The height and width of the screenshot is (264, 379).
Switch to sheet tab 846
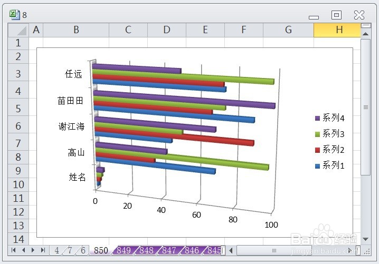point(192,250)
